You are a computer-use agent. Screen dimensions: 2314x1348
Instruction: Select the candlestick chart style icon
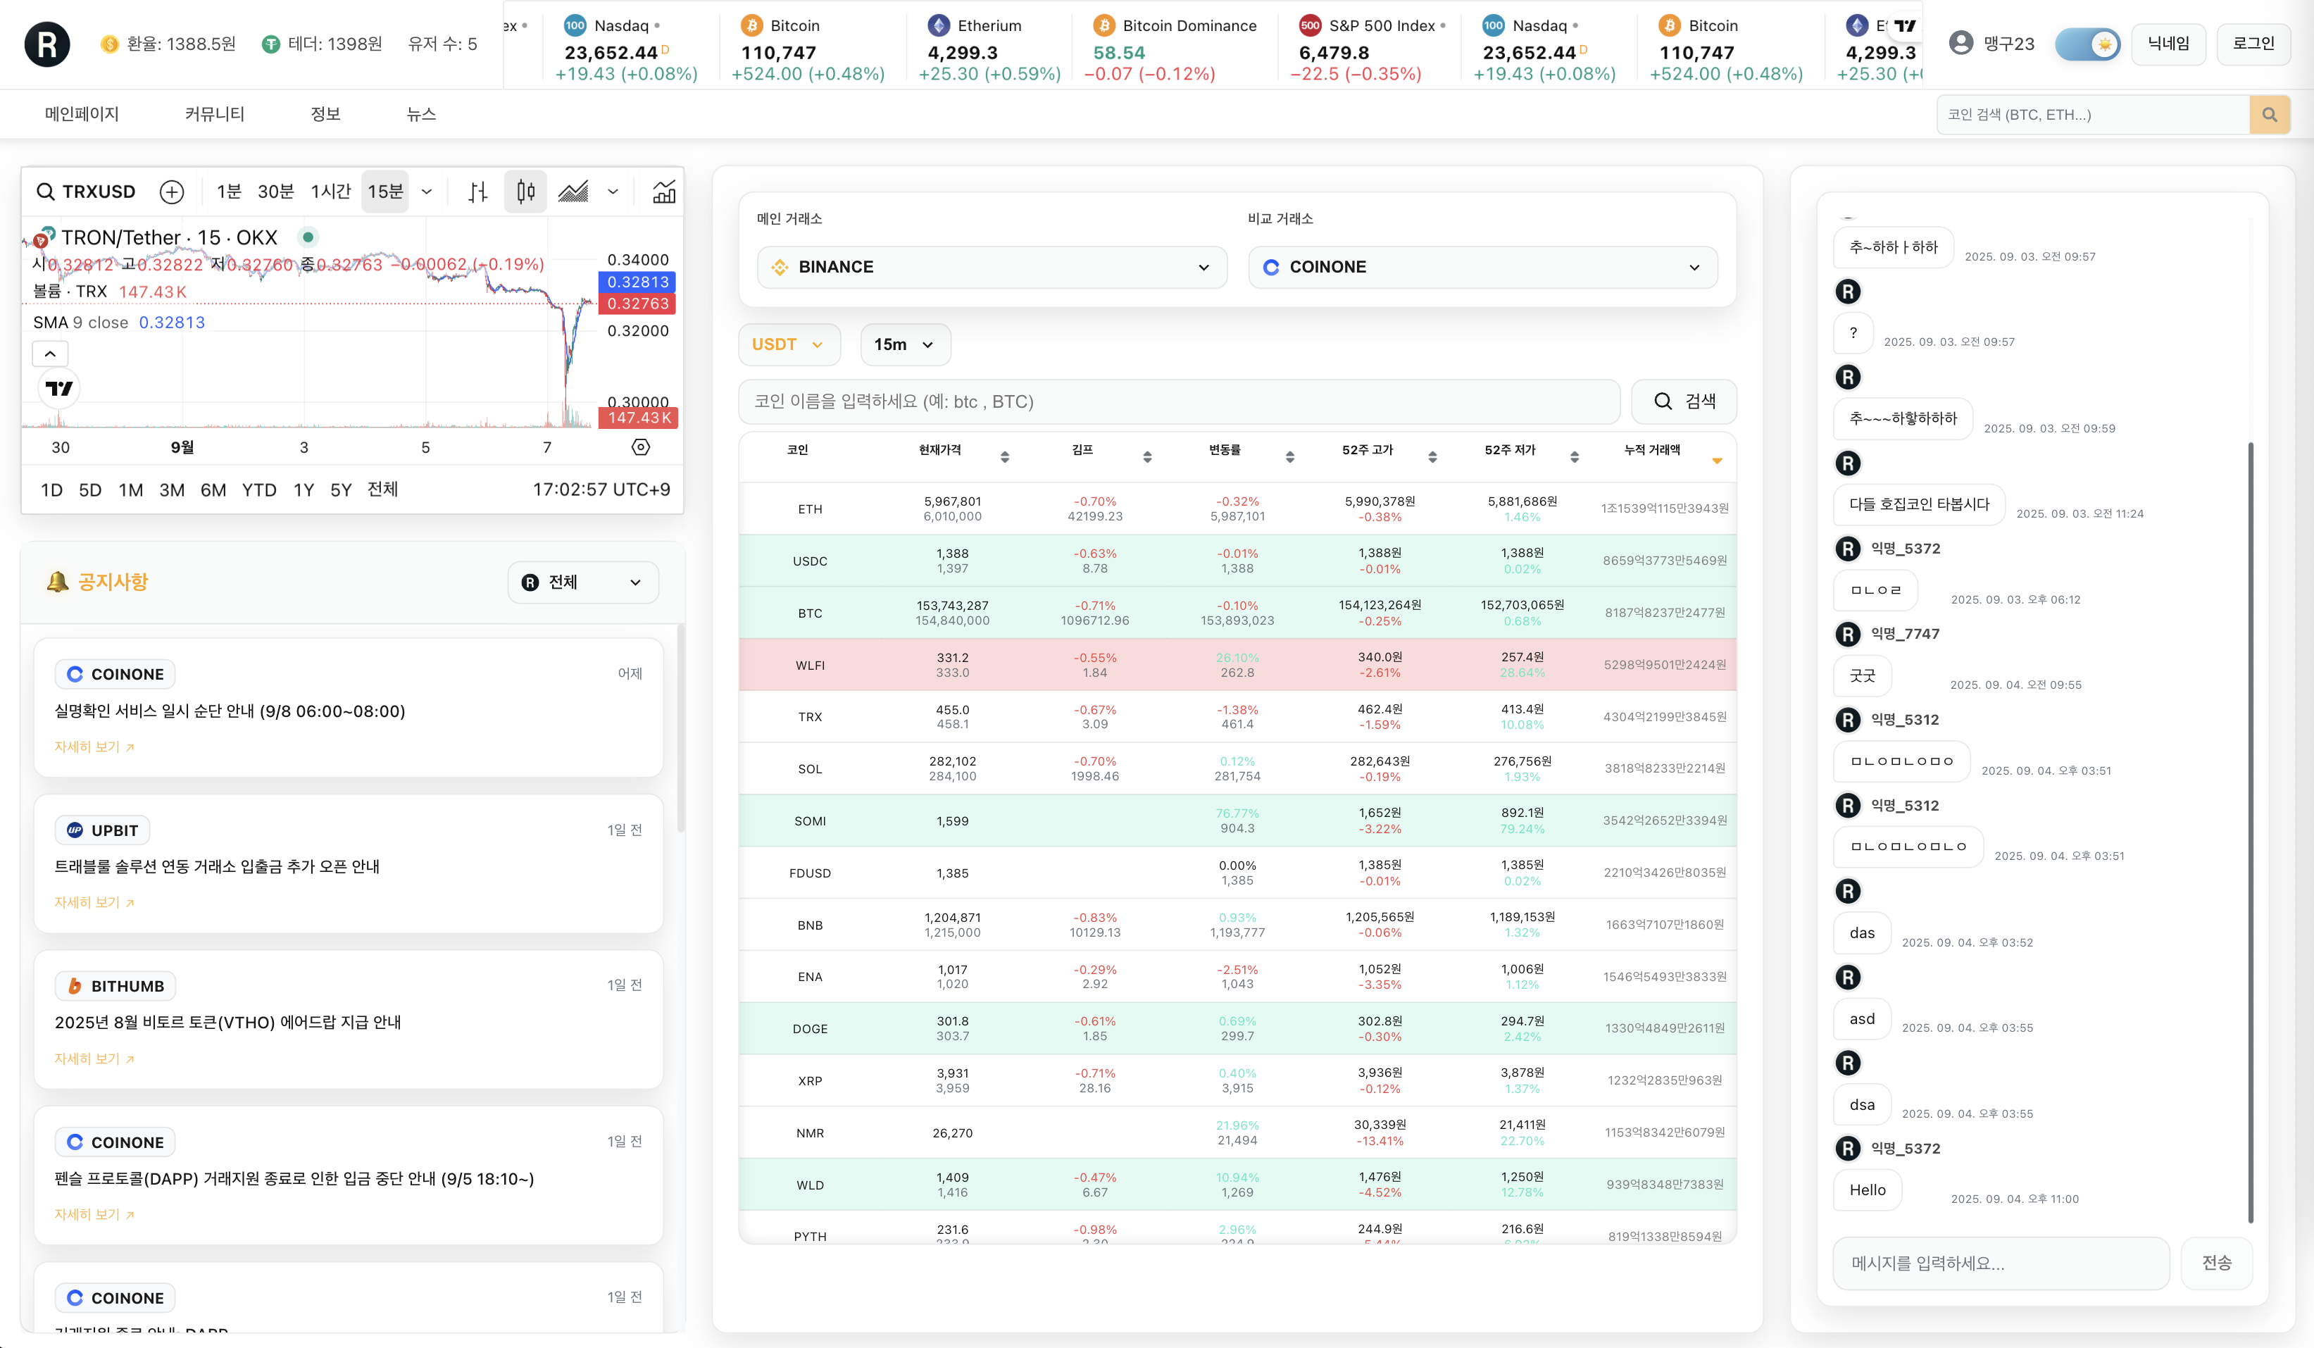pos(525,192)
